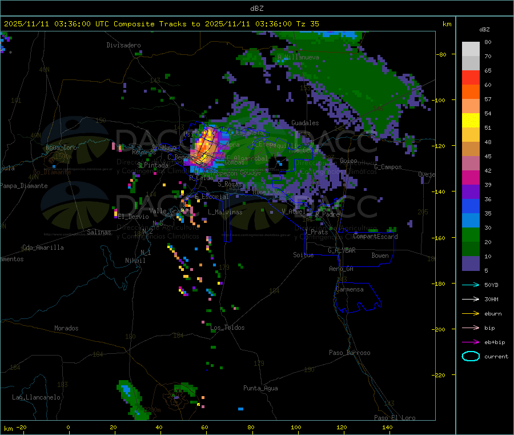Click the Los_Toldos place label
The image size is (514, 435).
227,328
